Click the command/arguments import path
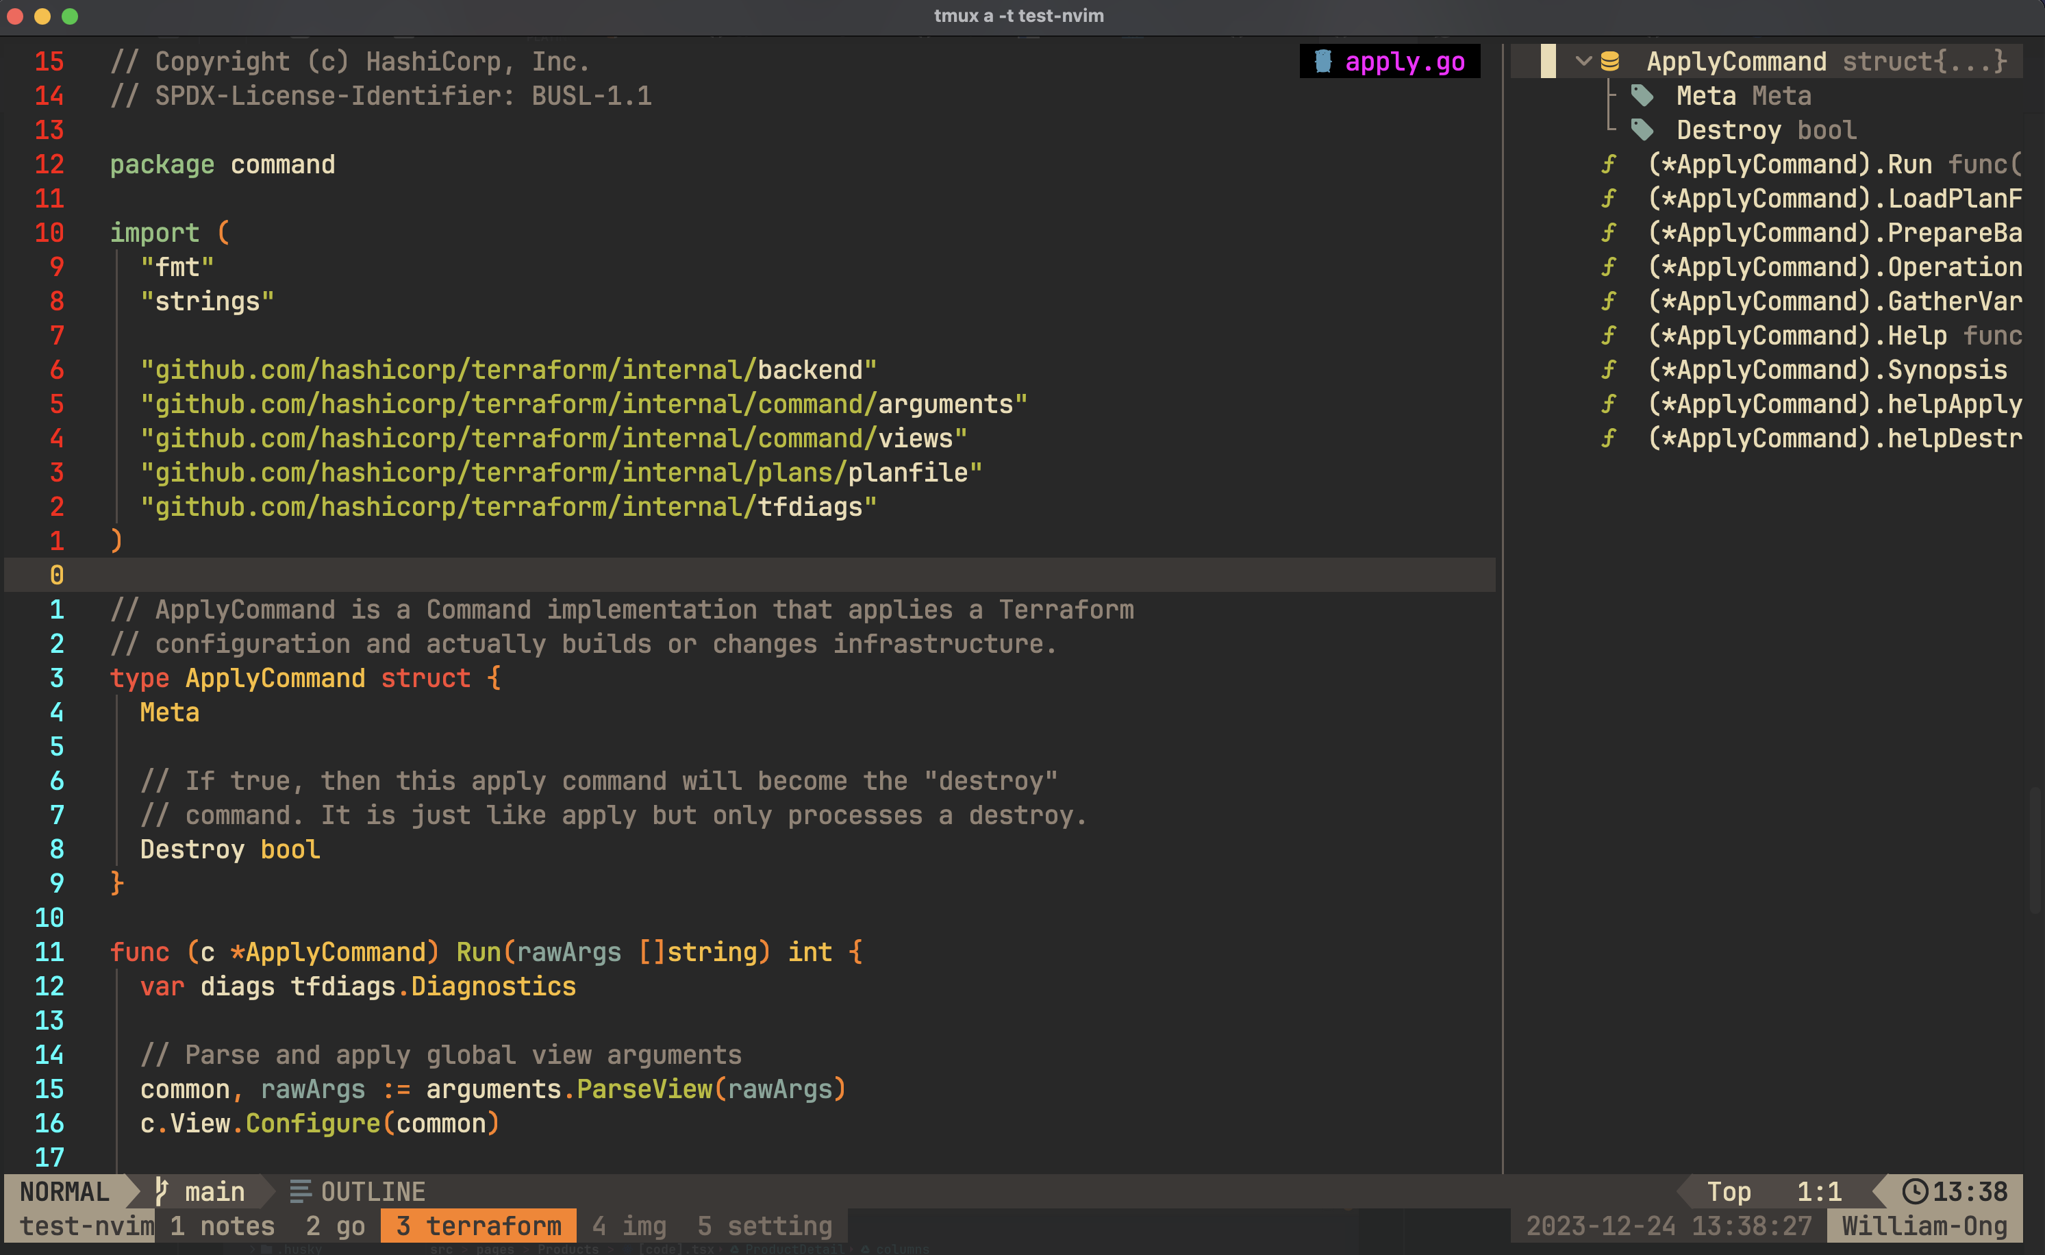 pos(584,404)
